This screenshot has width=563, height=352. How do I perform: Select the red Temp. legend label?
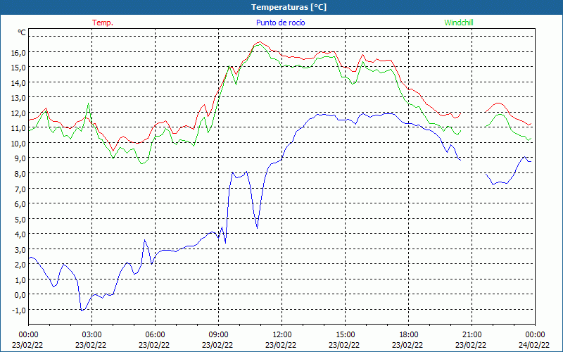pos(103,23)
